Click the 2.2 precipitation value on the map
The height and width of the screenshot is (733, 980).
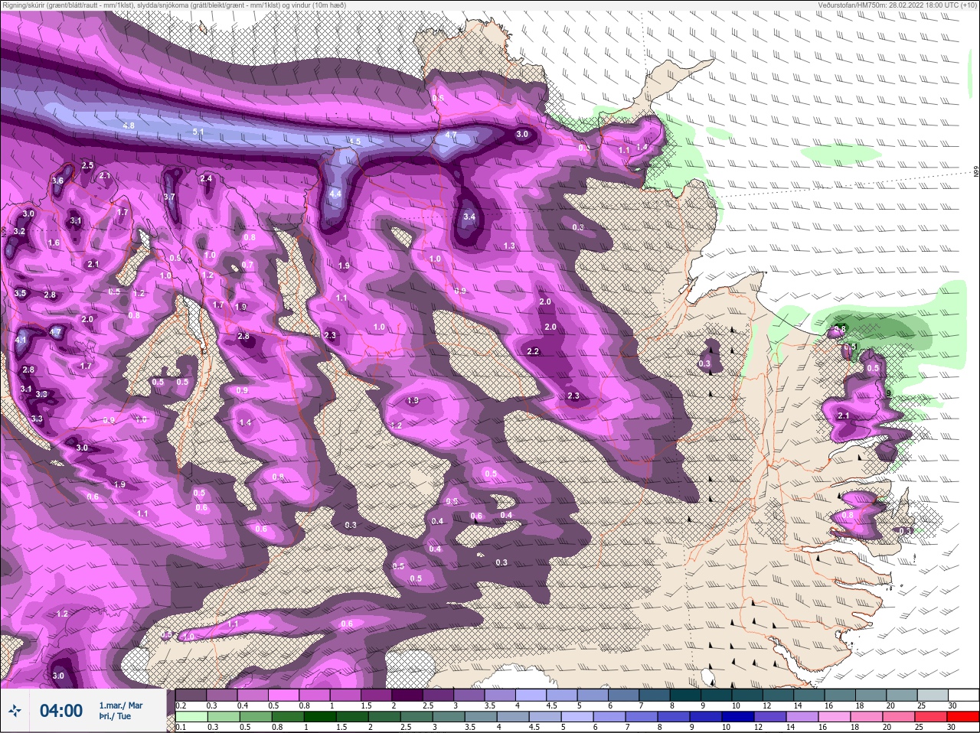(x=533, y=351)
